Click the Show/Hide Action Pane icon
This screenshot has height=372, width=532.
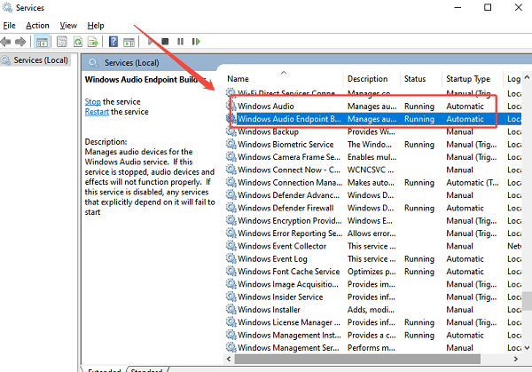click(129, 42)
